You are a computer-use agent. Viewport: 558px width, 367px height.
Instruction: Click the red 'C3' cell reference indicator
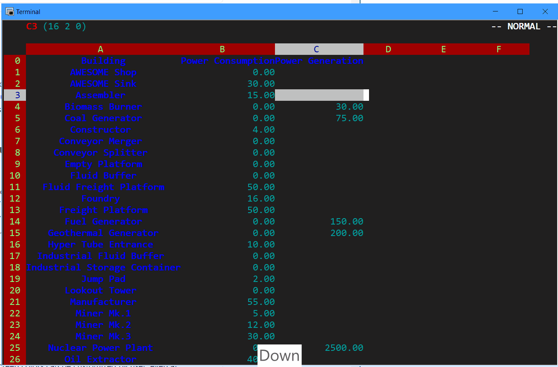(32, 26)
